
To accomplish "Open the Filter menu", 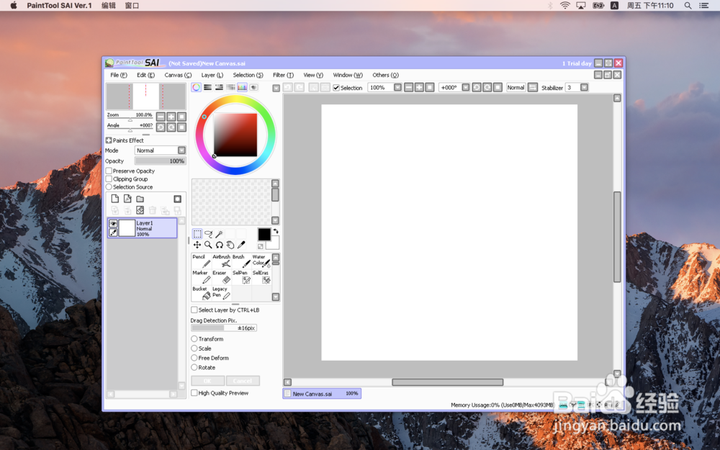I will pyautogui.click(x=283, y=75).
